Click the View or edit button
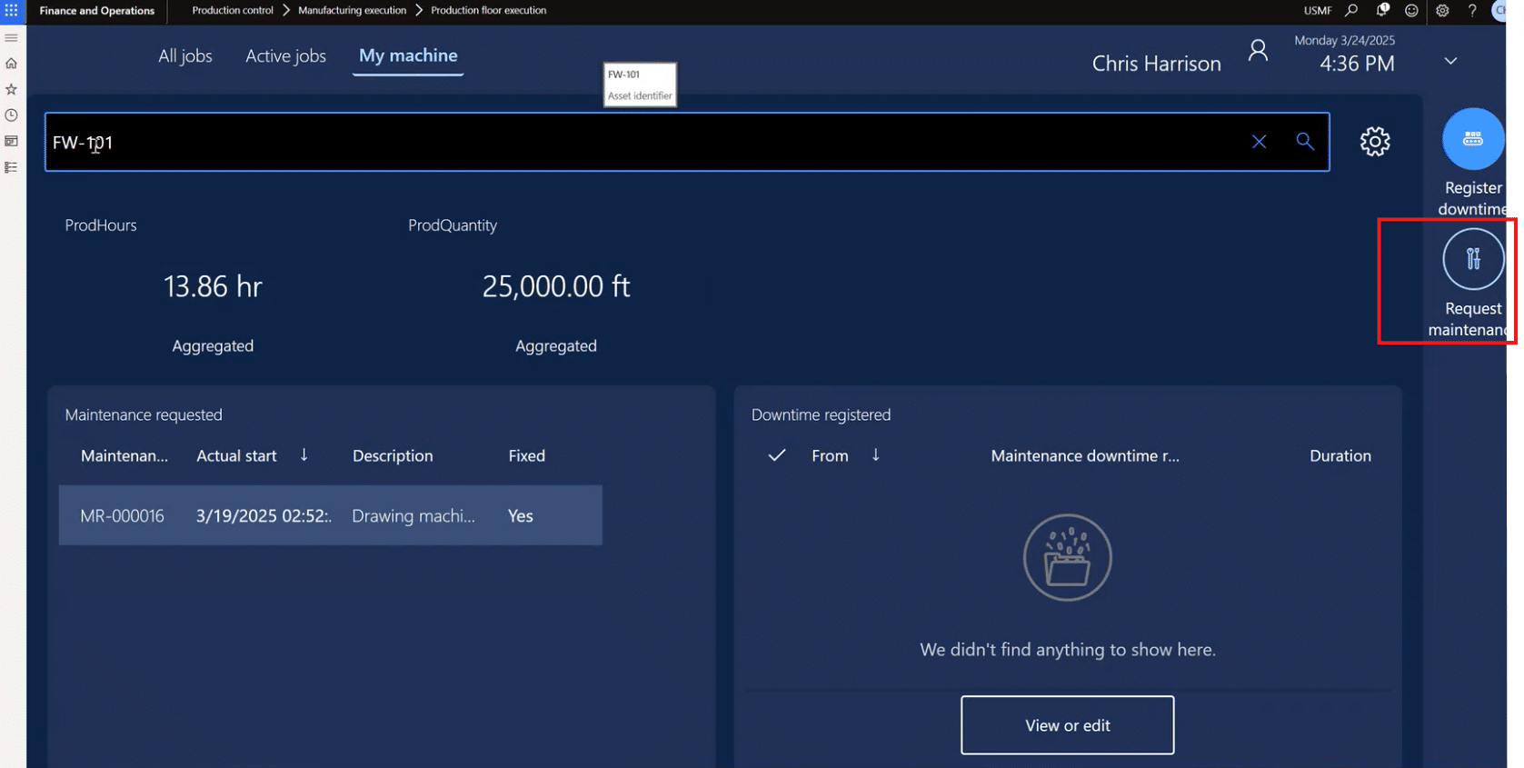The image size is (1524, 768). tap(1067, 725)
